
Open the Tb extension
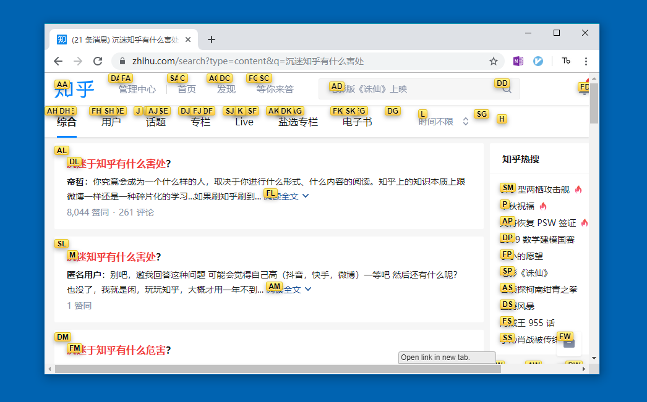tap(566, 61)
